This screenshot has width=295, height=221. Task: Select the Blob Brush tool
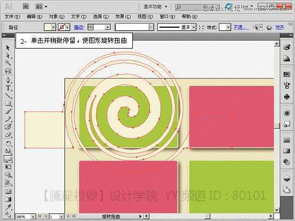[8, 127]
